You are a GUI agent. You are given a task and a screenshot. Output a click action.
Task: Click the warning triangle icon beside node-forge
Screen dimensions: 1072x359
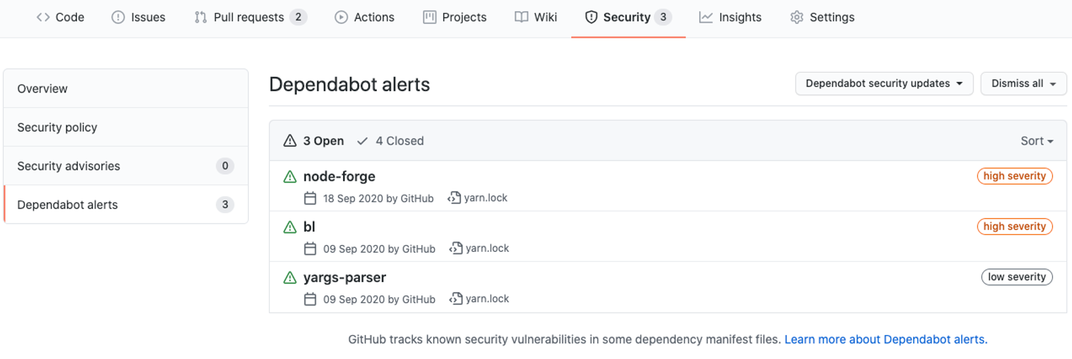[x=290, y=177]
